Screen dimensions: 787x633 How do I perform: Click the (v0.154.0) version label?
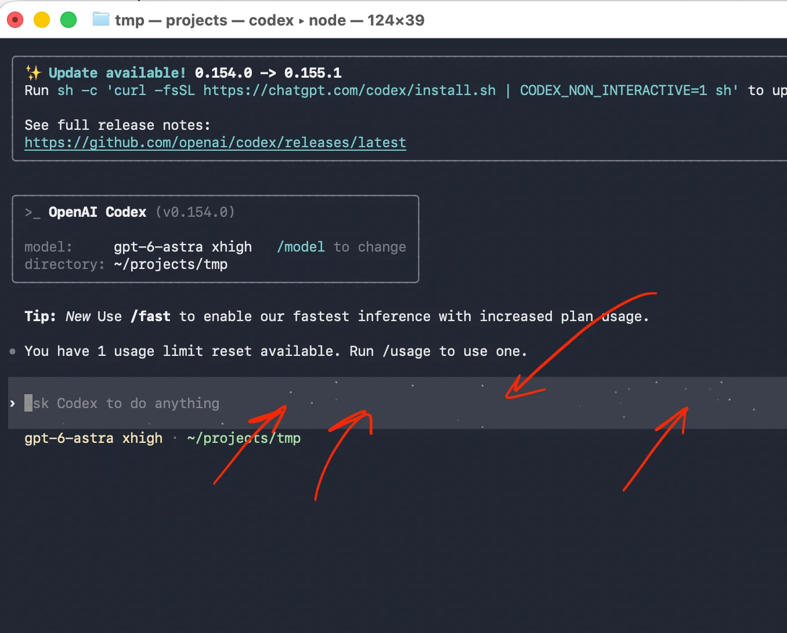click(195, 212)
